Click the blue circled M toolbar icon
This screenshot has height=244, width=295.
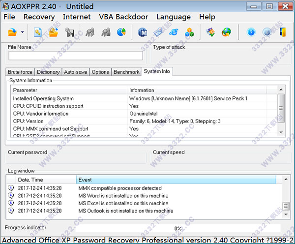coord(143,32)
